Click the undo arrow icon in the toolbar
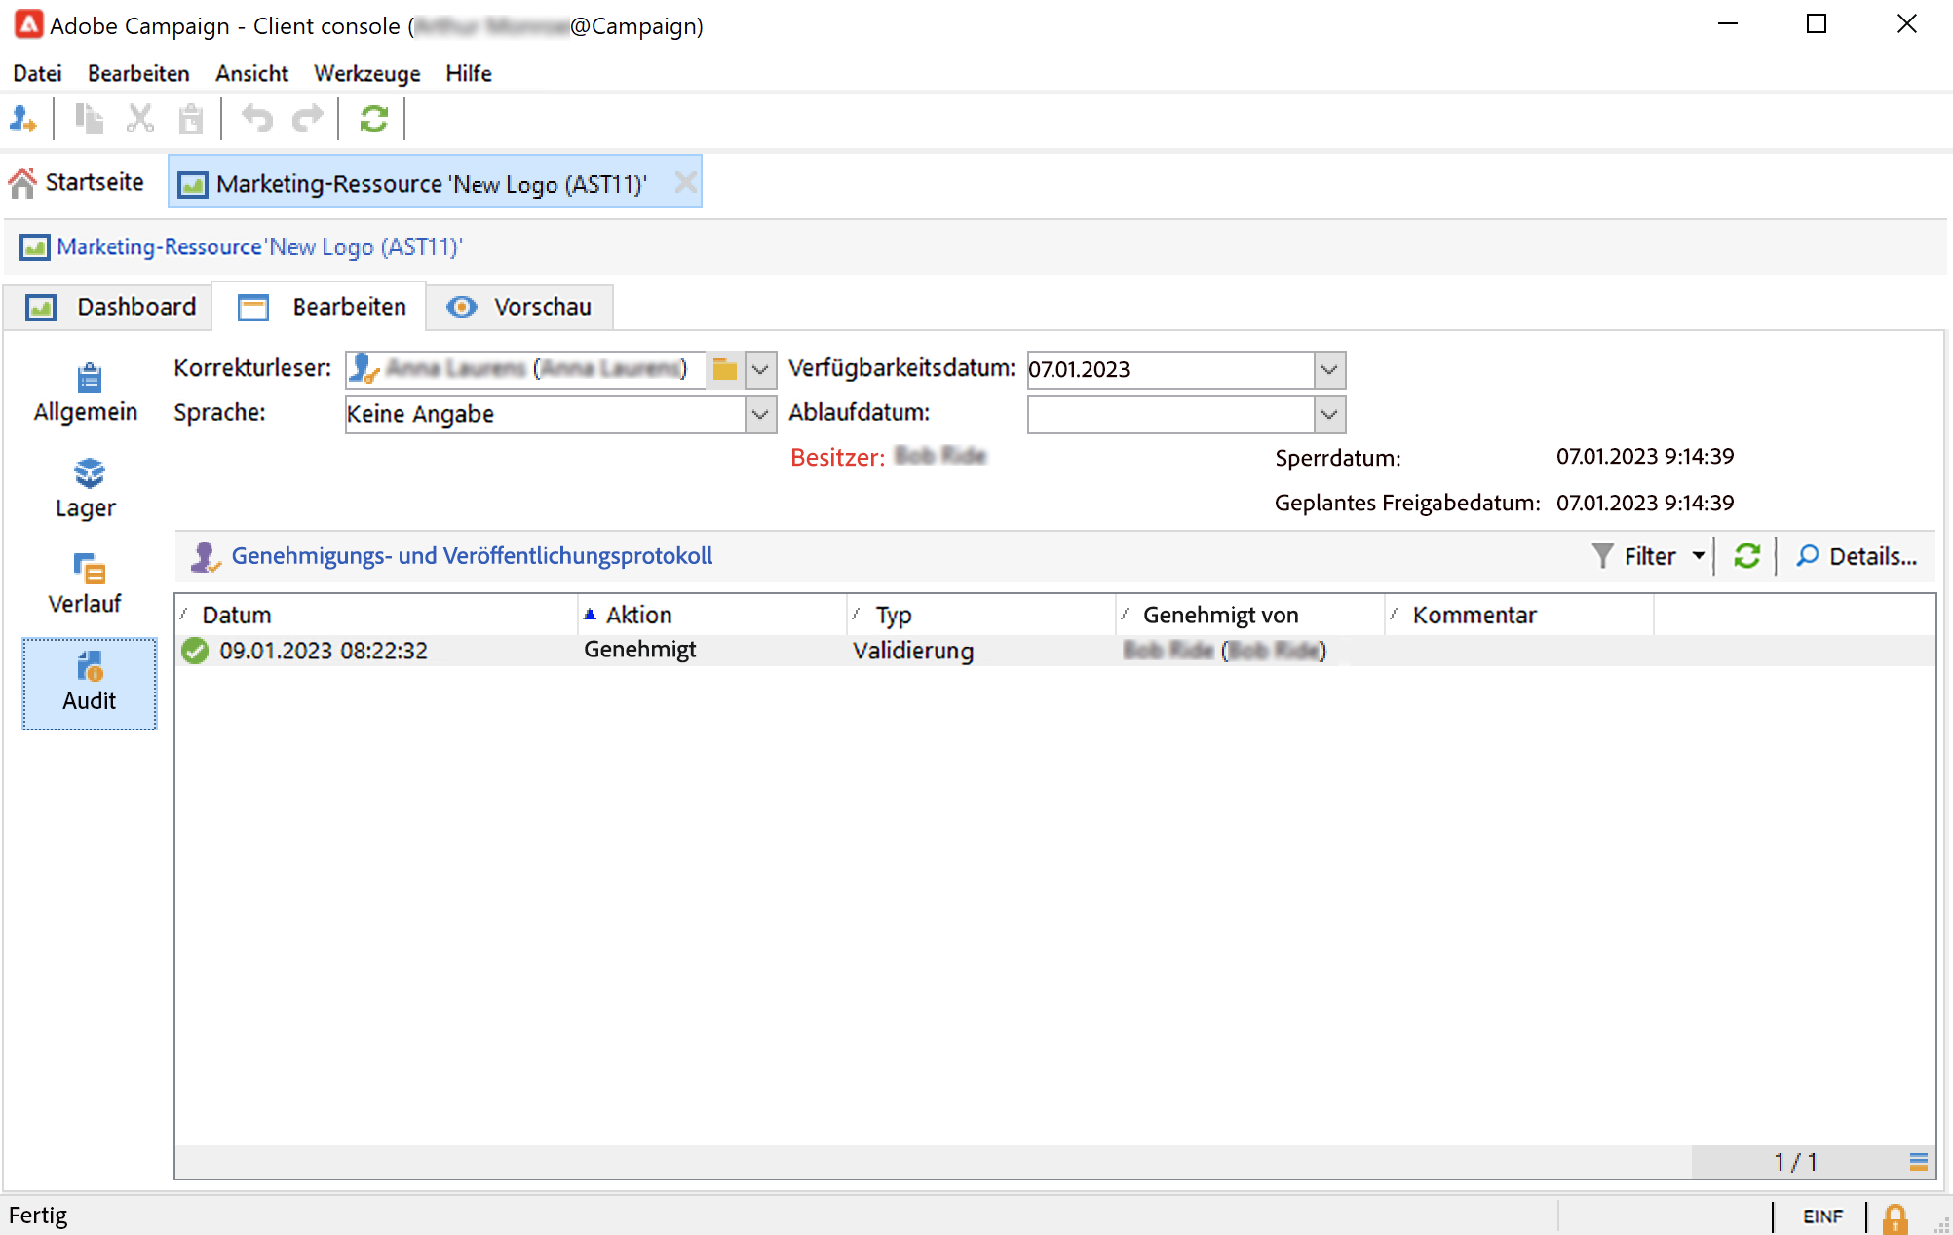This screenshot has height=1235, width=1953. pos(257,119)
